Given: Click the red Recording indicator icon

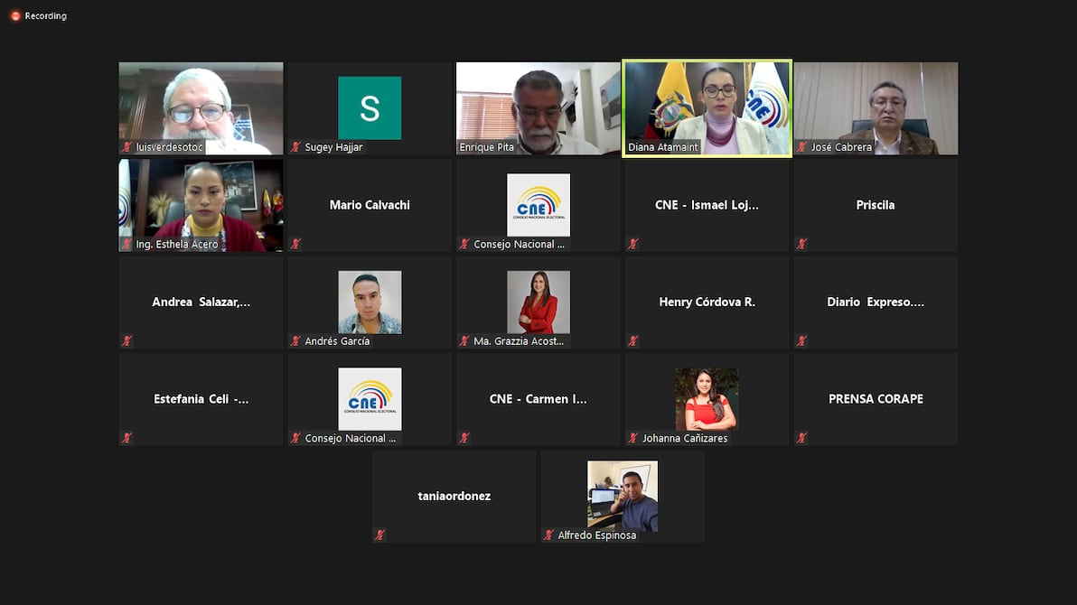Looking at the screenshot, I should coord(15,16).
